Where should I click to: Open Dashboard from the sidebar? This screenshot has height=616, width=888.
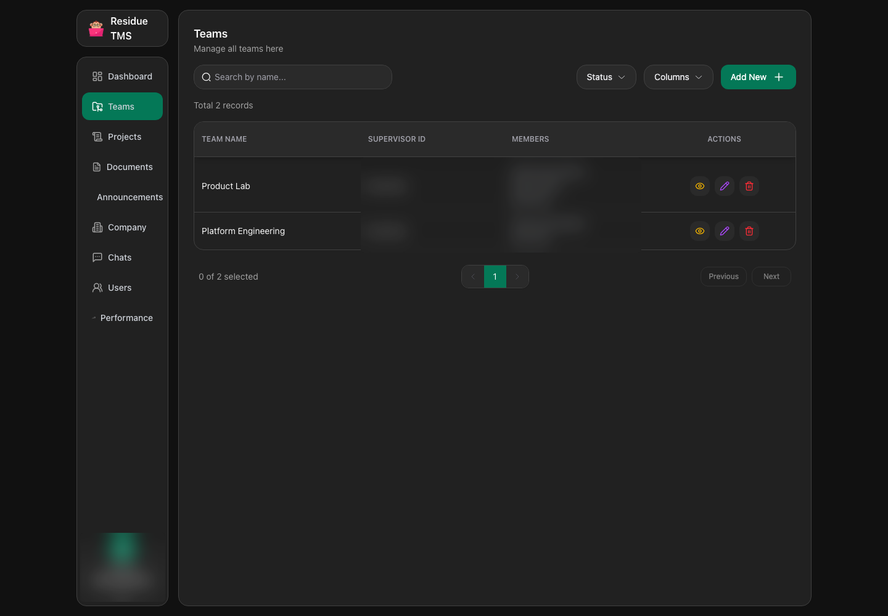click(122, 76)
